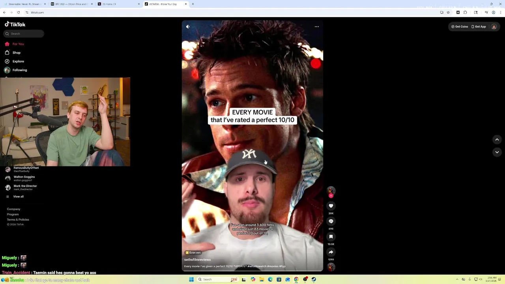Expand Terms & Policies footer section

[x=18, y=220]
